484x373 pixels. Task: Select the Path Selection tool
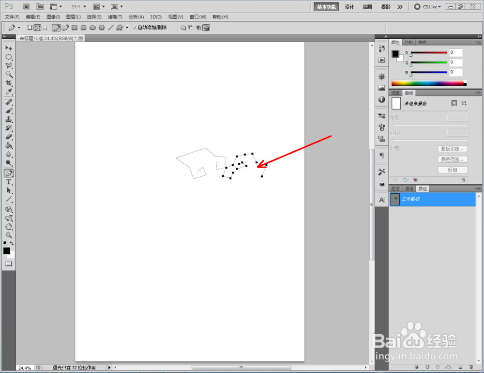coord(9,190)
